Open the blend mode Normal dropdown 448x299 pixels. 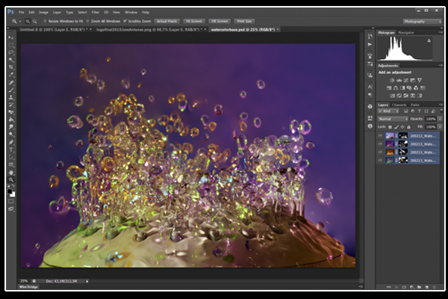393,119
